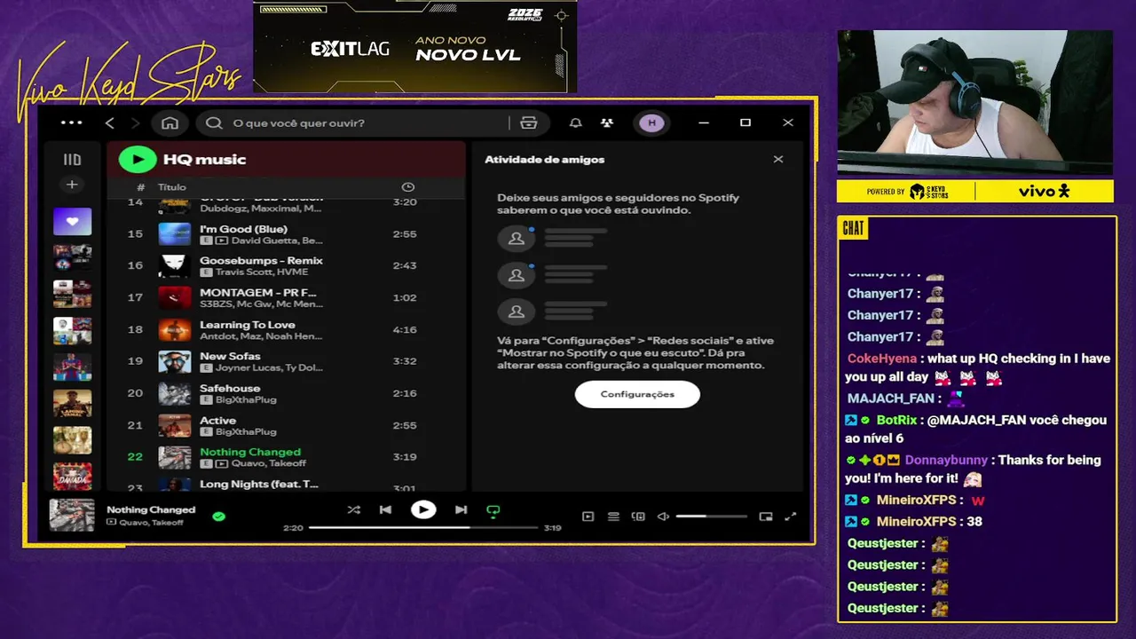Click 'Donnaybunny' username in chat
The image size is (1136, 639).
(946, 460)
